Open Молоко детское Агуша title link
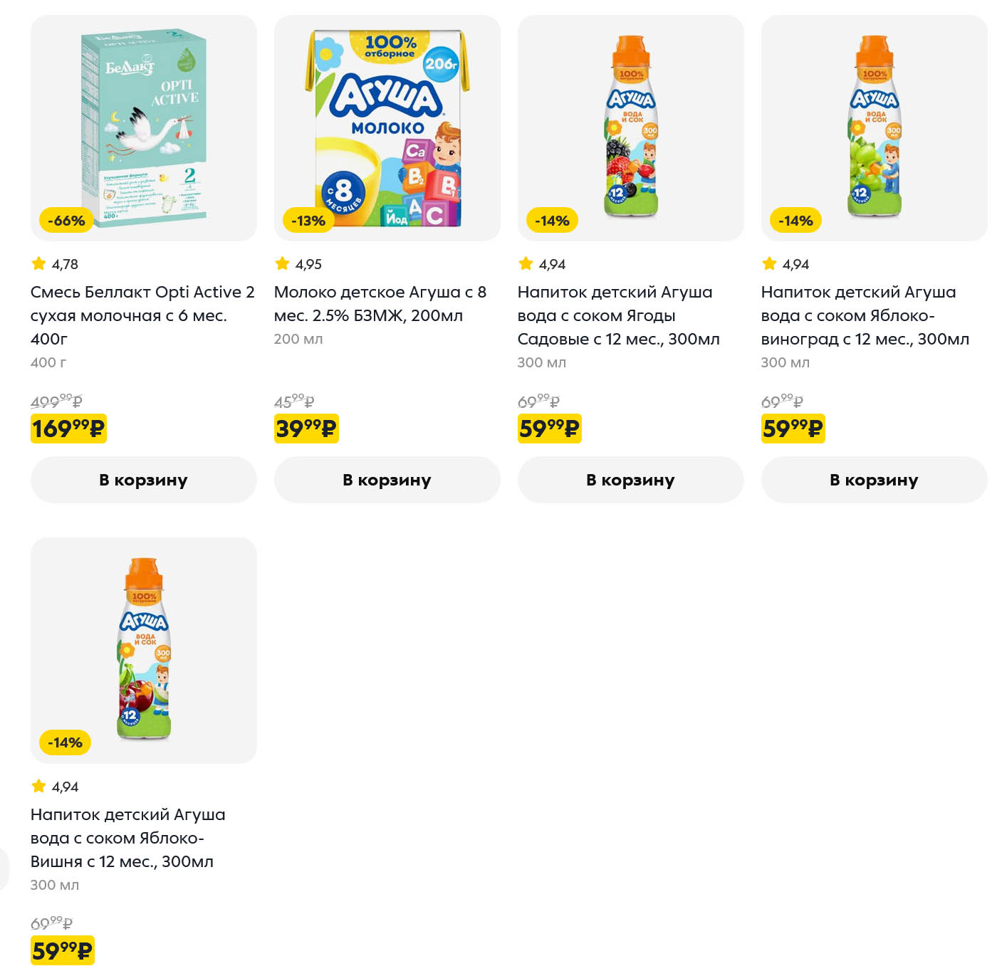Image resolution: width=1002 pixels, height=966 pixels. 380,303
